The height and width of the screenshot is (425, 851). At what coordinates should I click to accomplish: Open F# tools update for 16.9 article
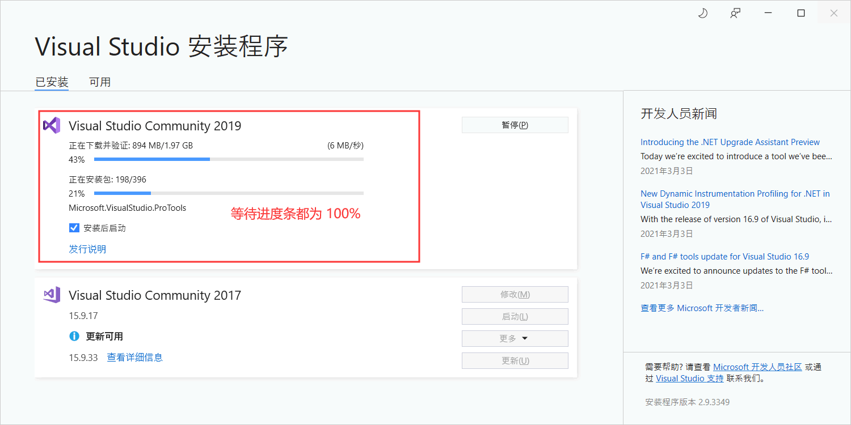(724, 257)
